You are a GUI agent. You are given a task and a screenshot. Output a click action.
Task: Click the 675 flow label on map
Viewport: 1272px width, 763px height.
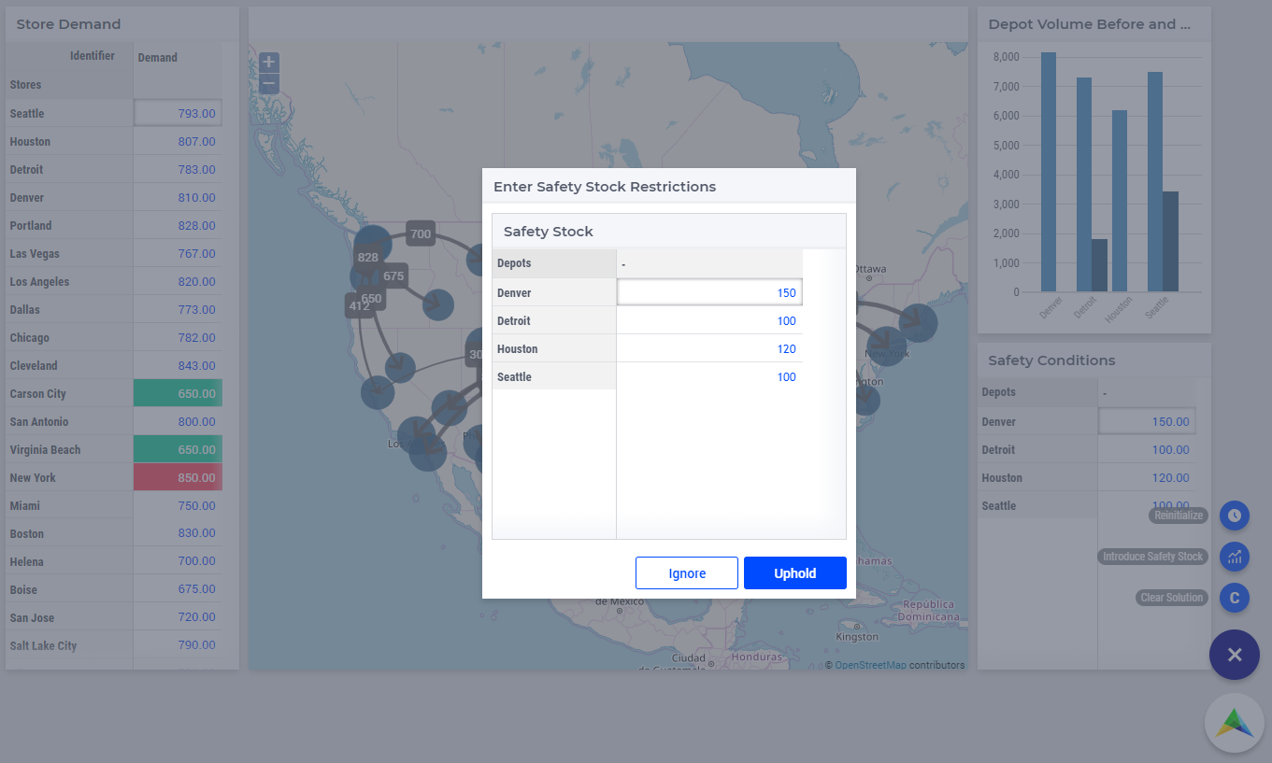(393, 276)
